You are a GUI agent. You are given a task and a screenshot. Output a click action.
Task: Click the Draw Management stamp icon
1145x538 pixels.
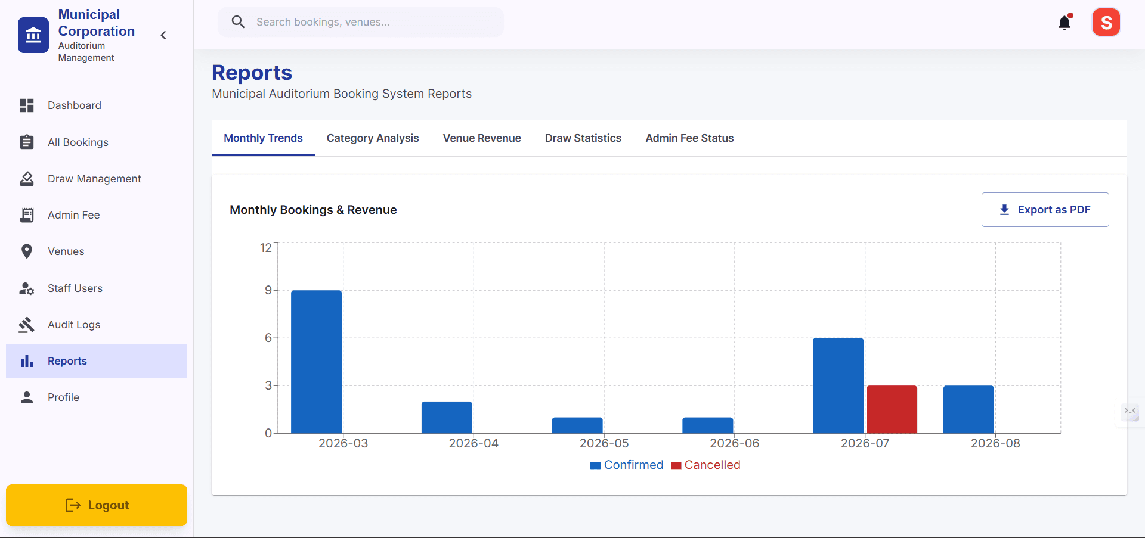coord(27,179)
